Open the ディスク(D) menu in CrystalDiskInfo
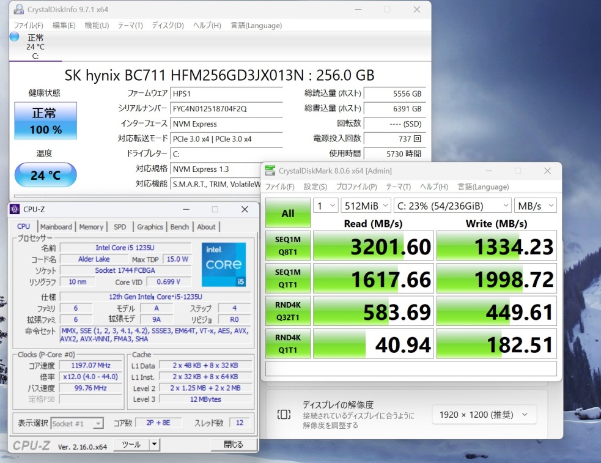 tap(168, 26)
